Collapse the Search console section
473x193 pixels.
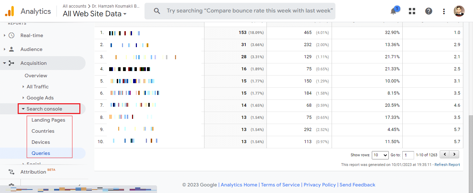(x=23, y=109)
